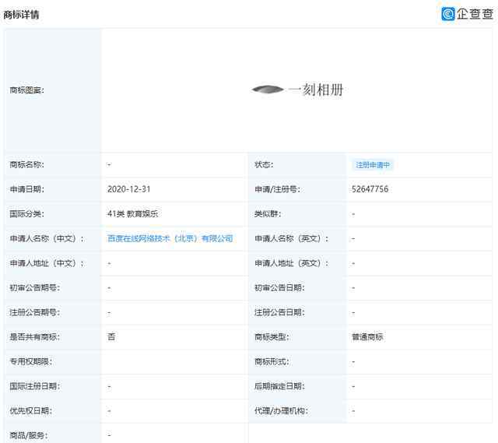Image resolution: width=498 pixels, height=443 pixels.
Task: Select the value 41类 教育娱乐
Action: (132, 214)
